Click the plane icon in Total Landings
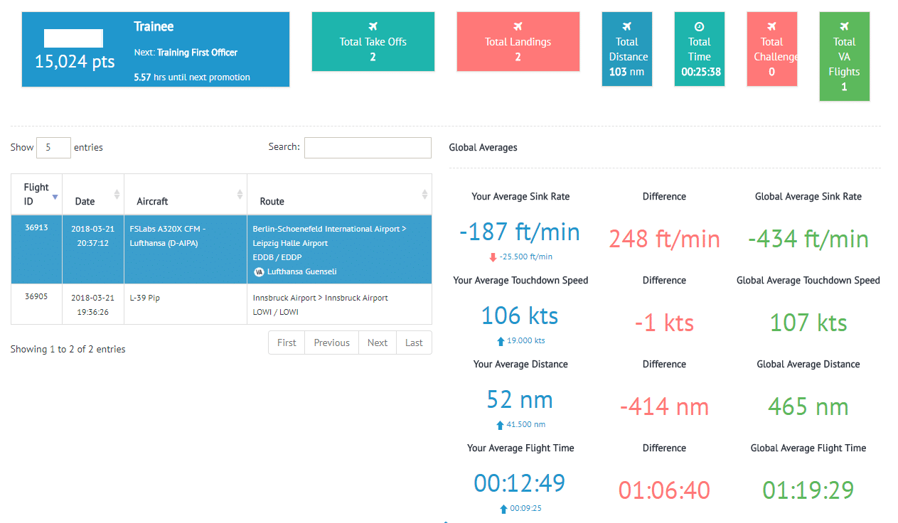The height and width of the screenshot is (523, 898). [x=518, y=26]
